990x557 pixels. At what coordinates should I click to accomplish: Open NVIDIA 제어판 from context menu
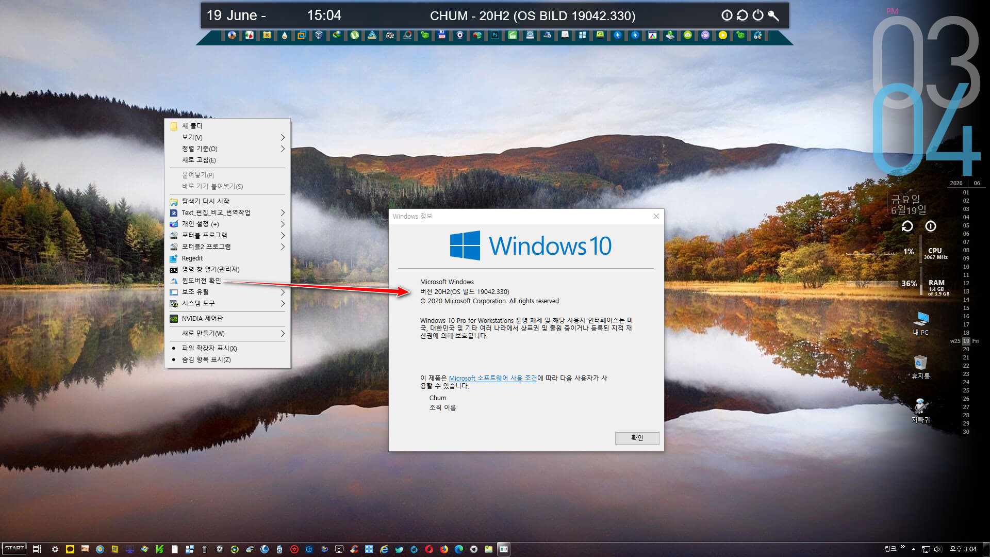[x=227, y=318]
